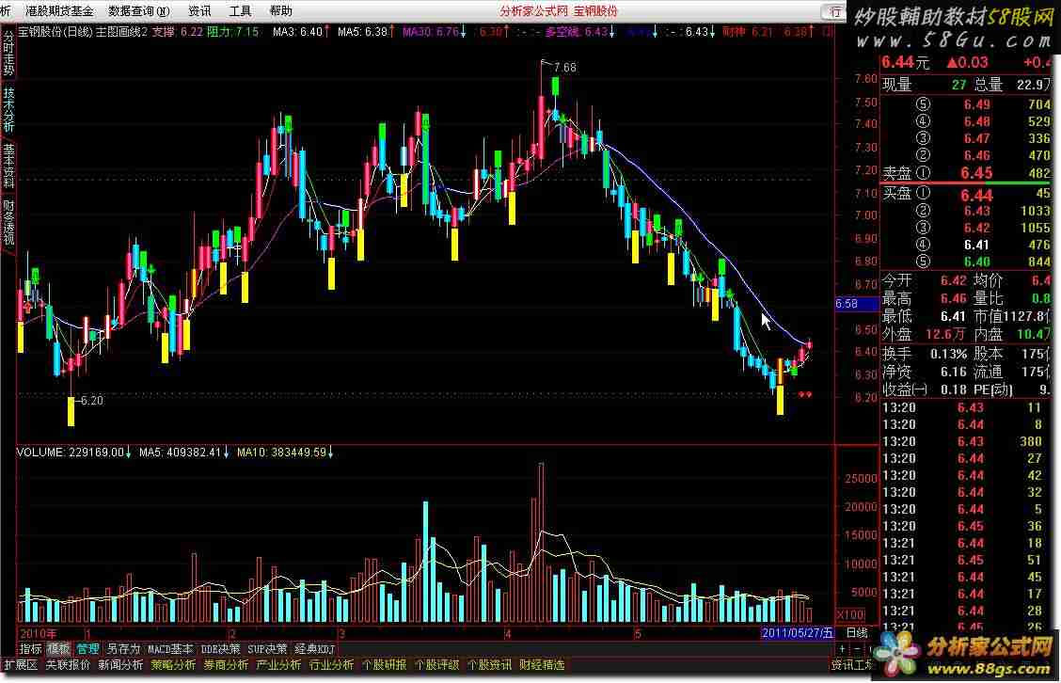
Task: Open the 工具 menu
Action: point(240,11)
